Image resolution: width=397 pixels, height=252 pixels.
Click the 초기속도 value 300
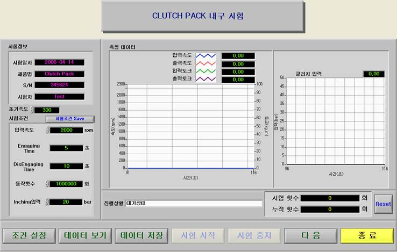coord(47,110)
